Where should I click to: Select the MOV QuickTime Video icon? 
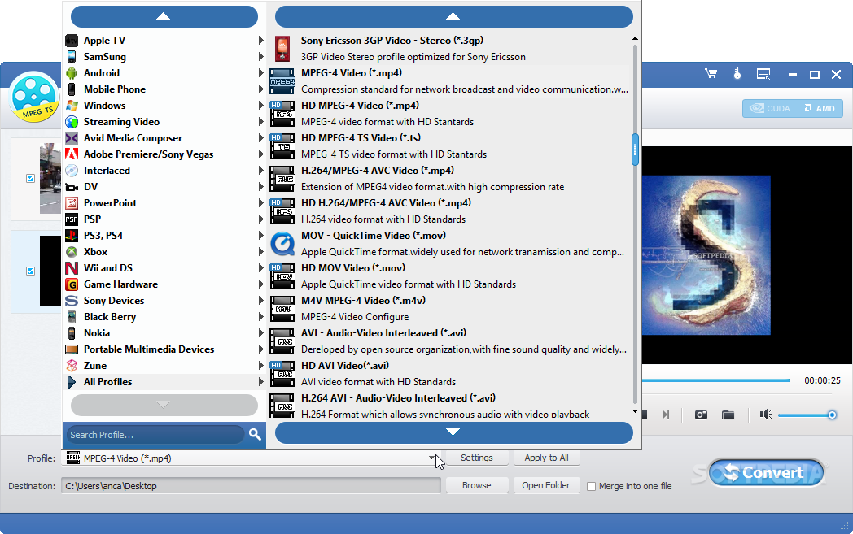click(x=282, y=243)
